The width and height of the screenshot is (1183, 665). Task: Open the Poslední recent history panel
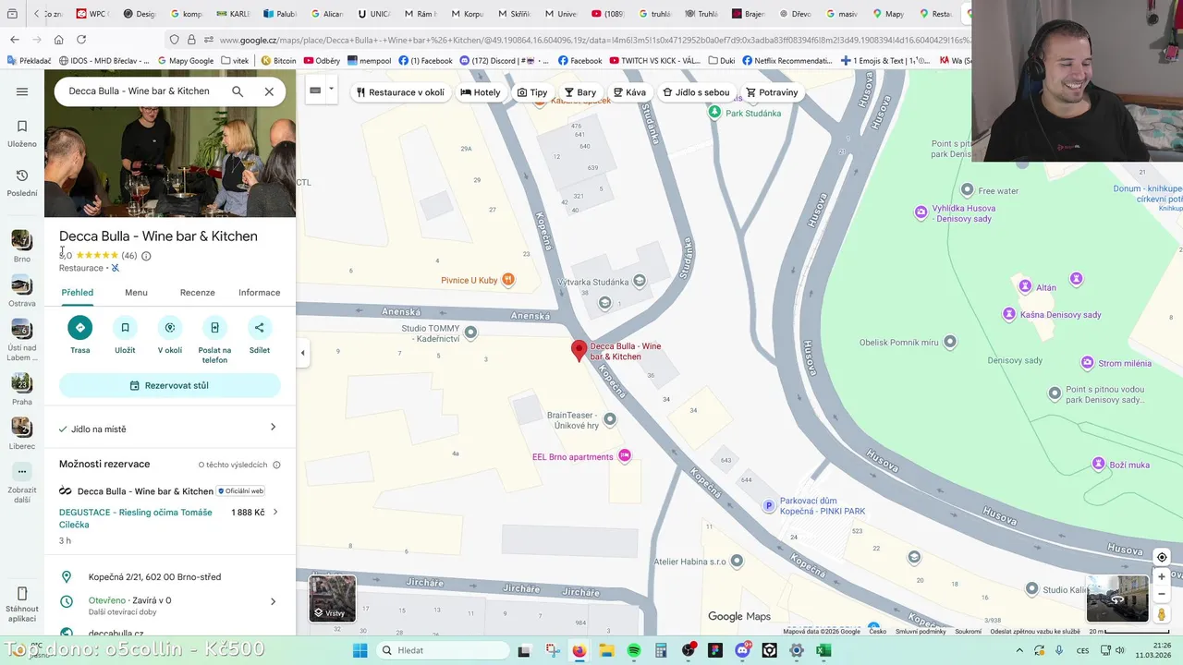tap(22, 183)
